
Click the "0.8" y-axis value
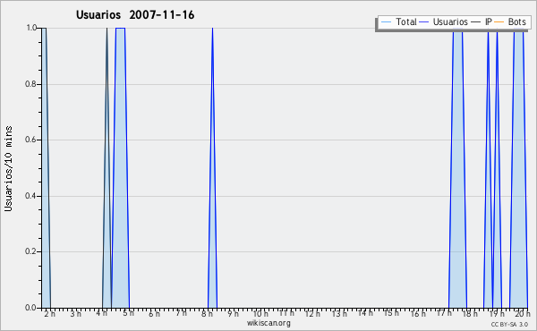click(31, 84)
